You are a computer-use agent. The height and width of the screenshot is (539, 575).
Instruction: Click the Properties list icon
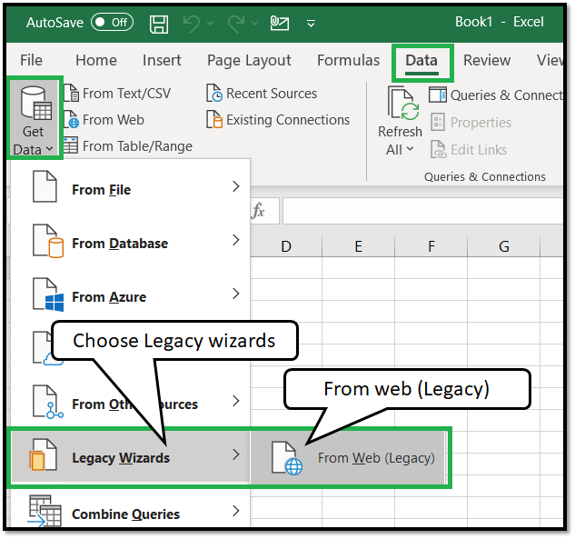coord(438,122)
